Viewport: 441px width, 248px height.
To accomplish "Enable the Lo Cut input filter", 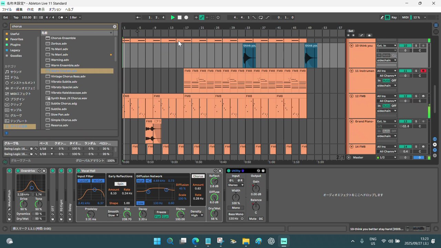I will 84,181.
